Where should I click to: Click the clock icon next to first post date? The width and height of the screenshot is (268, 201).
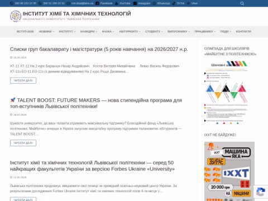[11, 58]
